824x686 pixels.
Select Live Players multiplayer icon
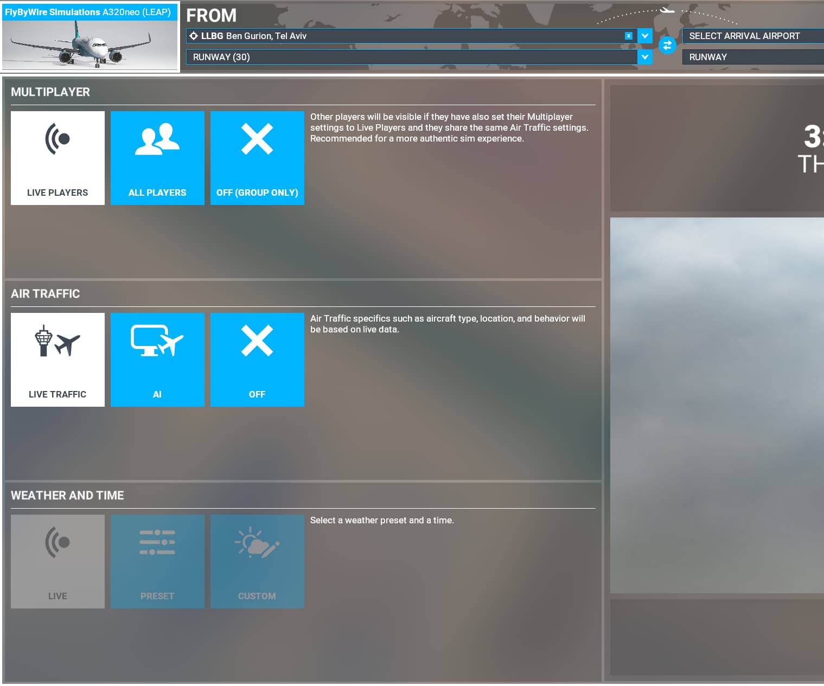58,158
